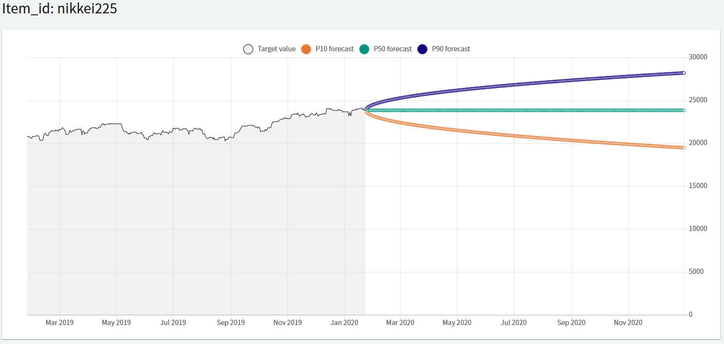Click the 15000 y-axis label
This screenshot has width=724, height=344.
coord(698,186)
